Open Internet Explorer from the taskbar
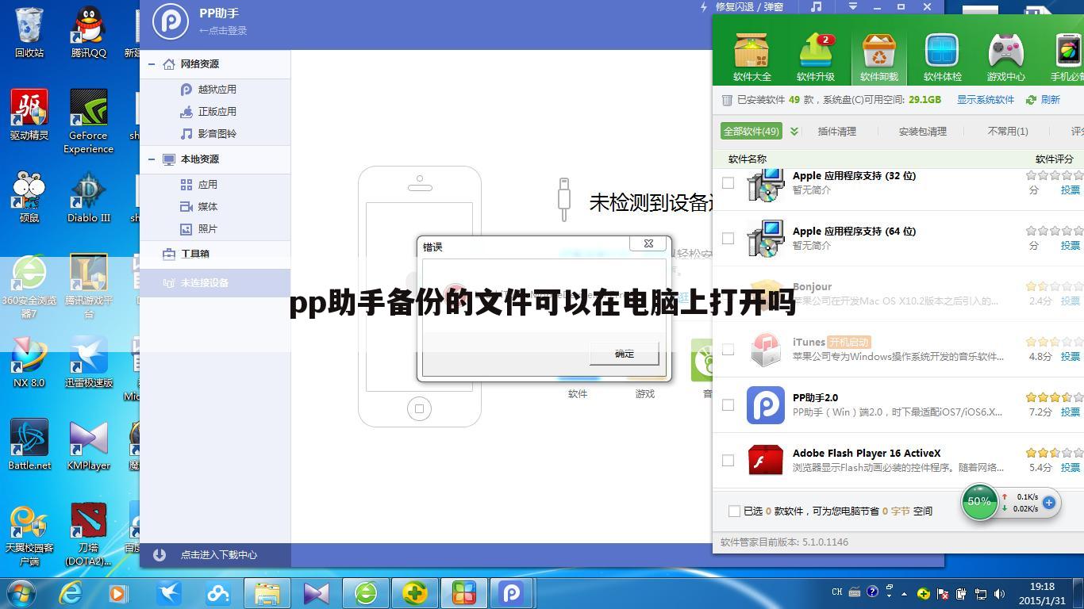 coord(71,592)
